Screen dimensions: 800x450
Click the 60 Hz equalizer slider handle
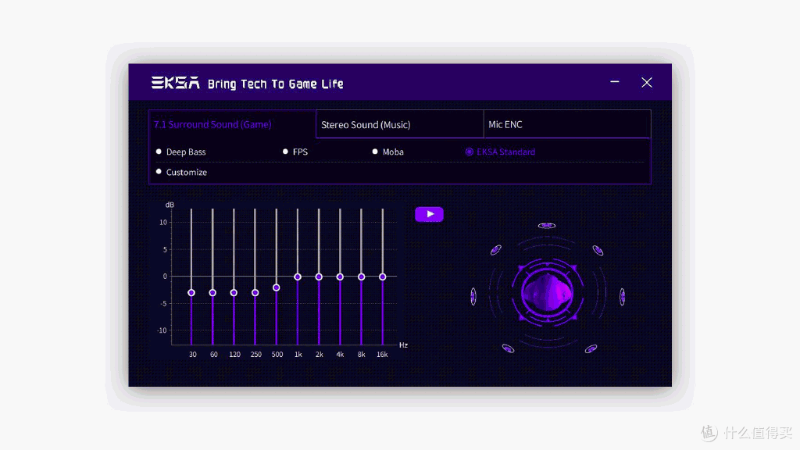tap(212, 293)
